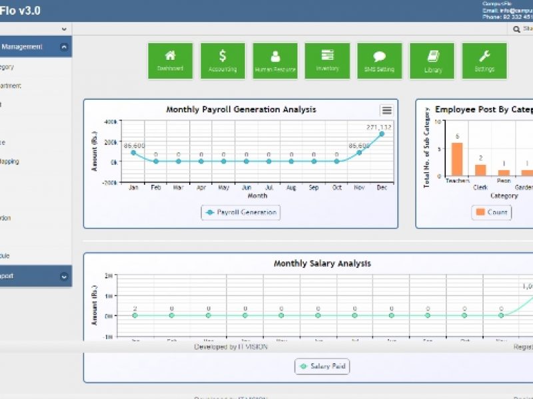Viewport: 533px width, 399px height.
Task: Open the payroll chart hamburger menu
Action: (x=386, y=110)
